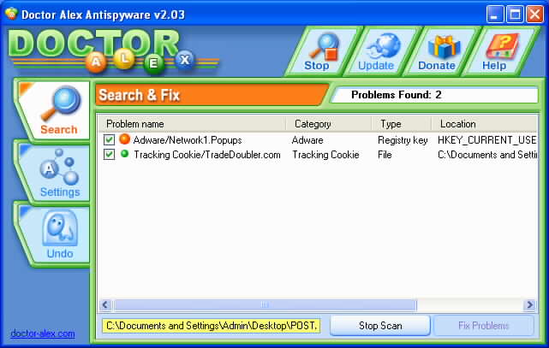Open the Undo tab

(x=56, y=235)
